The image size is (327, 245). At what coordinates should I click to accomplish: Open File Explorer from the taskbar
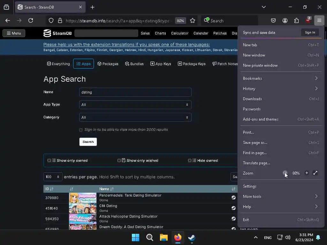164,237
